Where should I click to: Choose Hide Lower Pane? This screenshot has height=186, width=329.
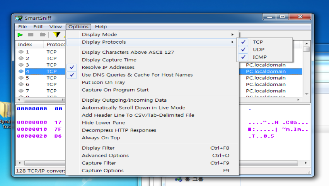tap(153, 123)
